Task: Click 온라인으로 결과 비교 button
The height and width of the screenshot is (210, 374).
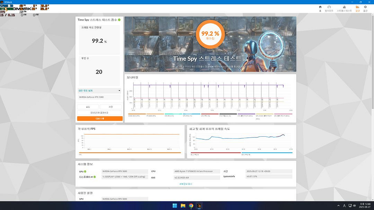Action: coord(99,113)
